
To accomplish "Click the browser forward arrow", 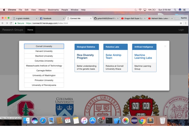I will pyautogui.click(x=7, y=23).
